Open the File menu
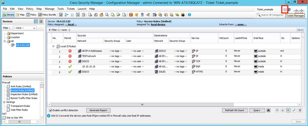The image size is (308, 126). pos(5,9)
